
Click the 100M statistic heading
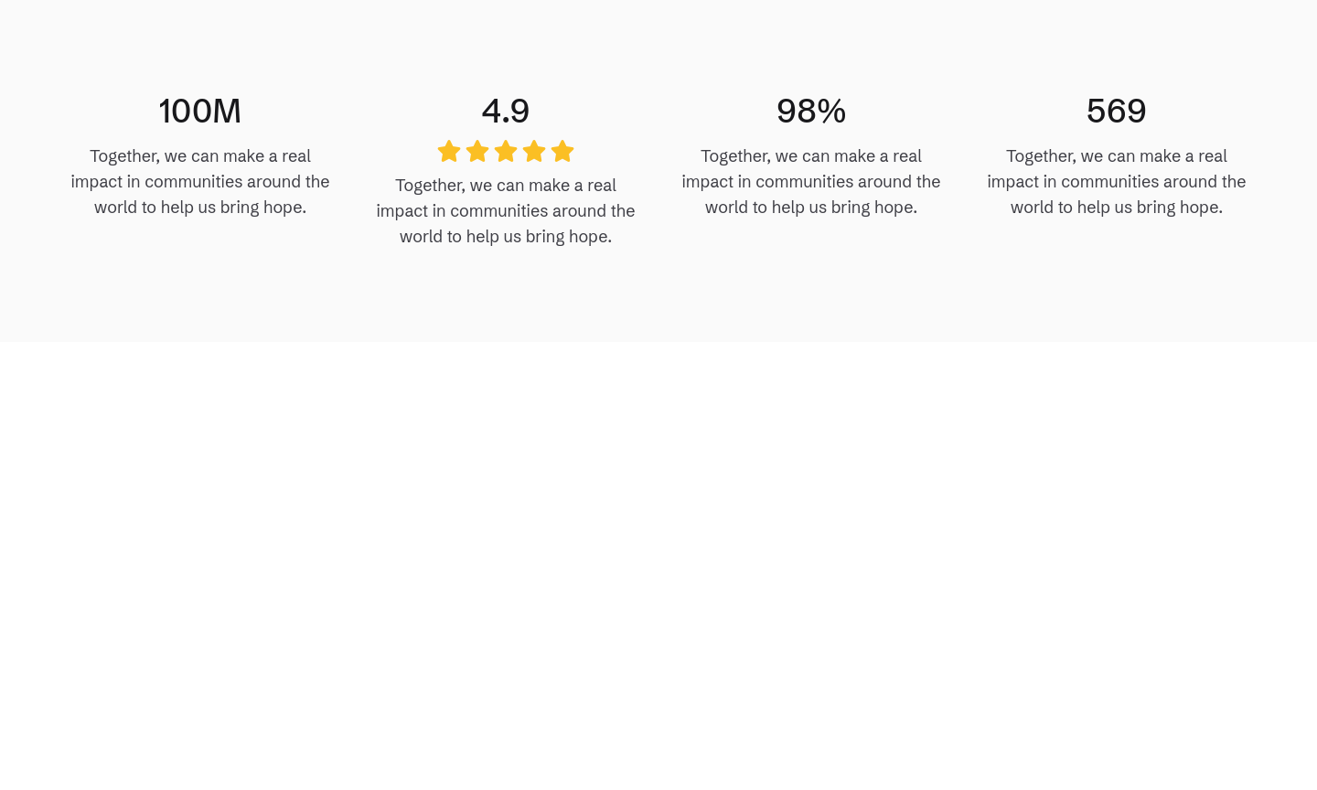tap(200, 111)
